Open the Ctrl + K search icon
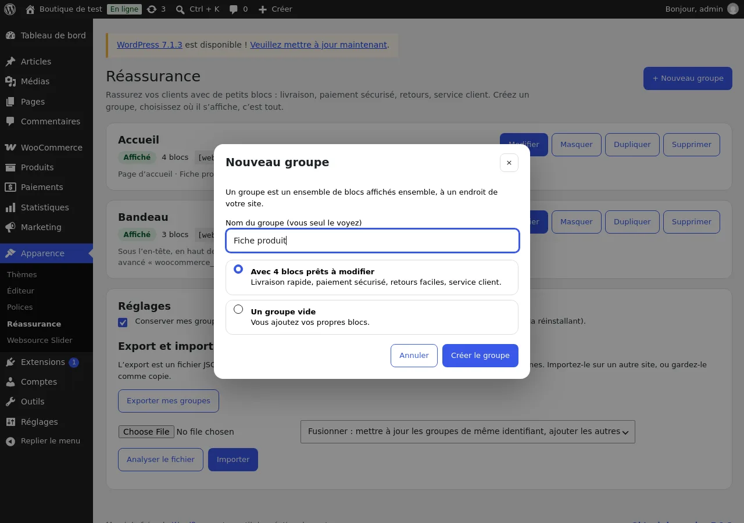Viewport: 744px width, 523px height. coord(180,9)
